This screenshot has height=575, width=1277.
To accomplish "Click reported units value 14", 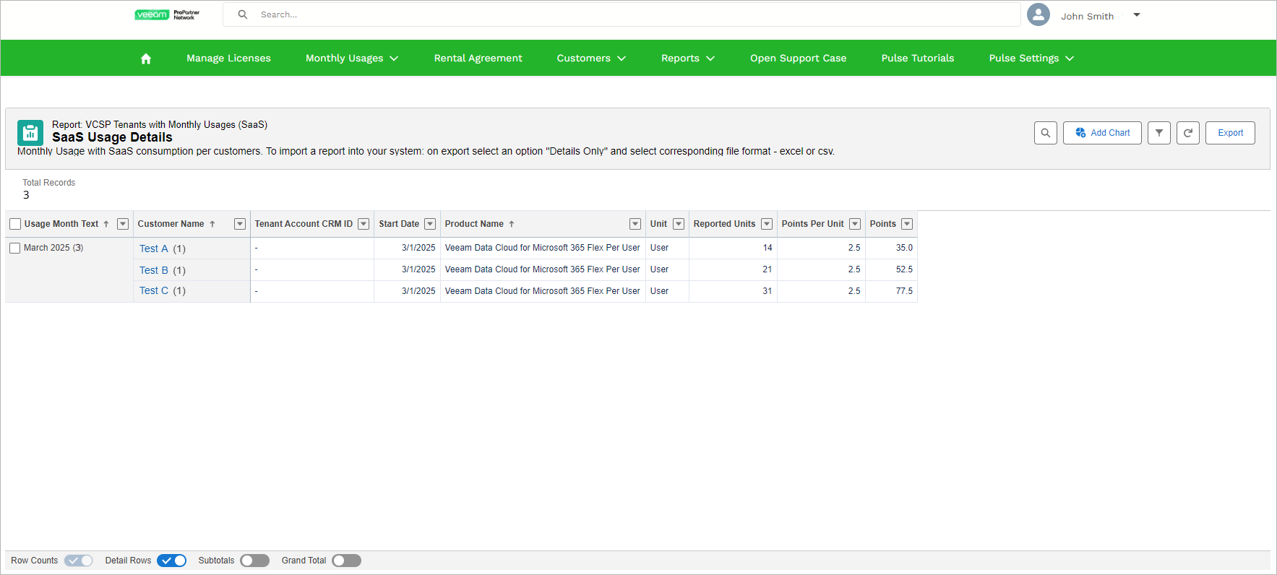I will pos(768,248).
